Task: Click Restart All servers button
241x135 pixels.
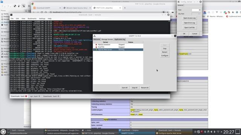Action: pos(145,88)
